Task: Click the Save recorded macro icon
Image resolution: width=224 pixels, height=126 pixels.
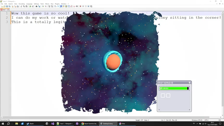Action: click(89, 6)
